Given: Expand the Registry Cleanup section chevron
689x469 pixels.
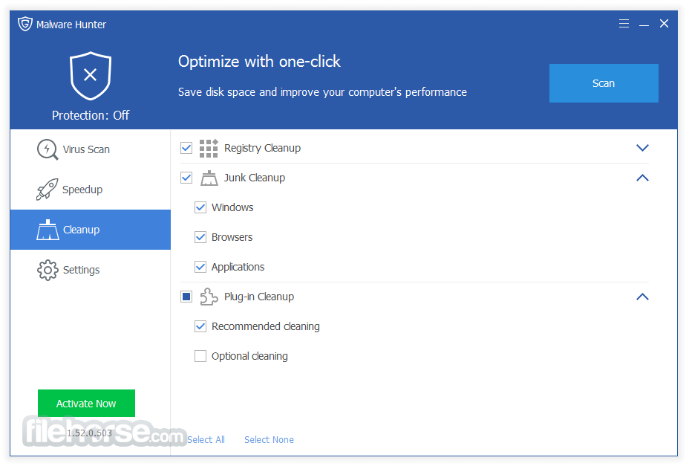Looking at the screenshot, I should [642, 148].
